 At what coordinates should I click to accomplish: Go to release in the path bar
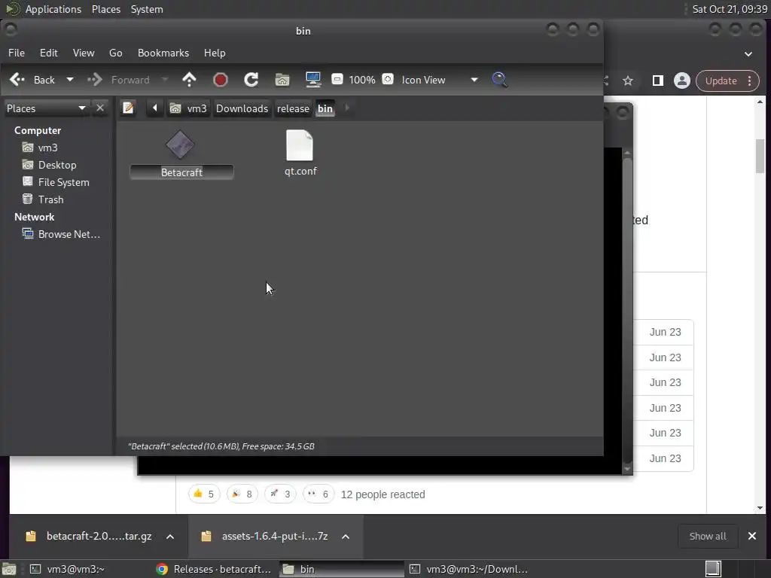[x=293, y=108]
